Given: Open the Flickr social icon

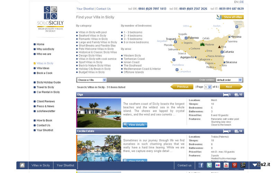Looking at the screenshot, I should [217, 165].
